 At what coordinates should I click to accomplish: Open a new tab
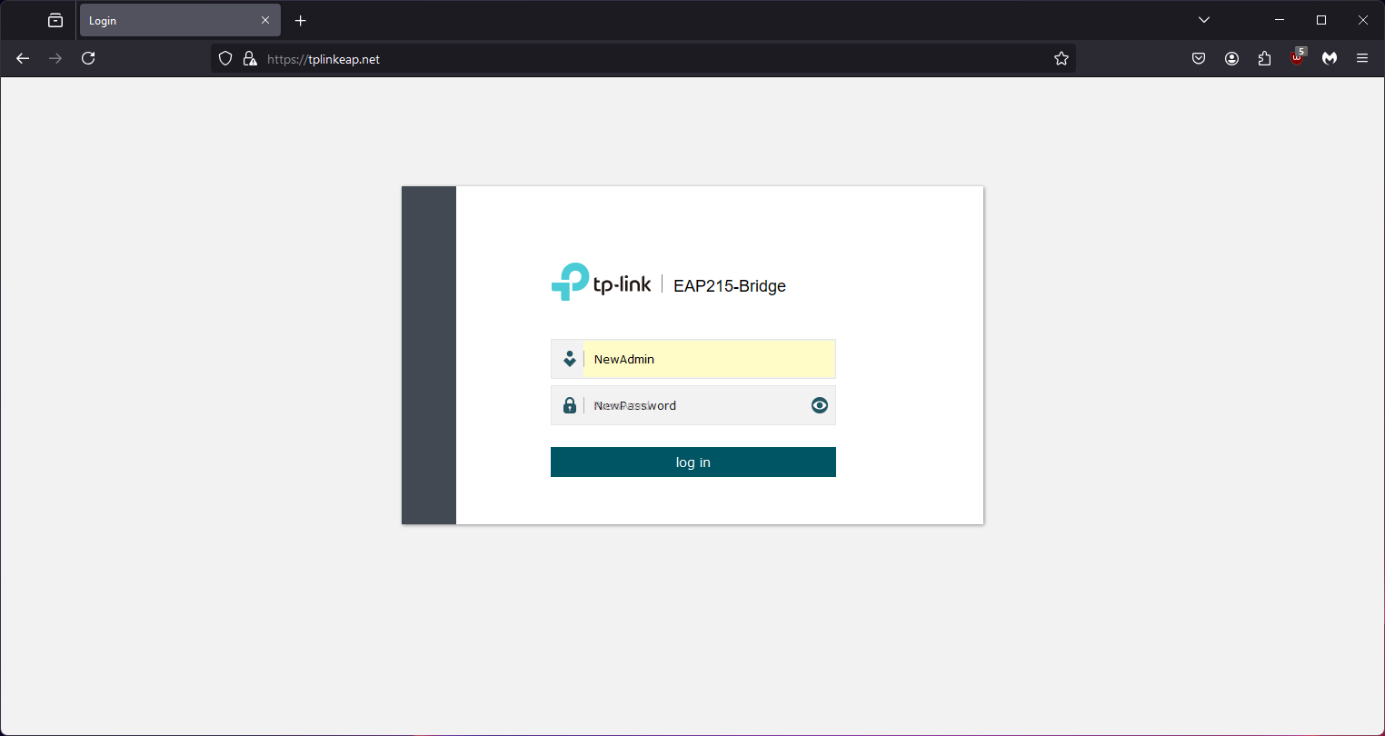pos(301,20)
